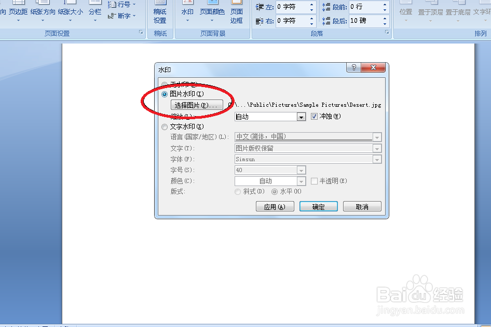
Task: Open the 页面颜色 (Page Color) tool
Action: (x=212, y=11)
